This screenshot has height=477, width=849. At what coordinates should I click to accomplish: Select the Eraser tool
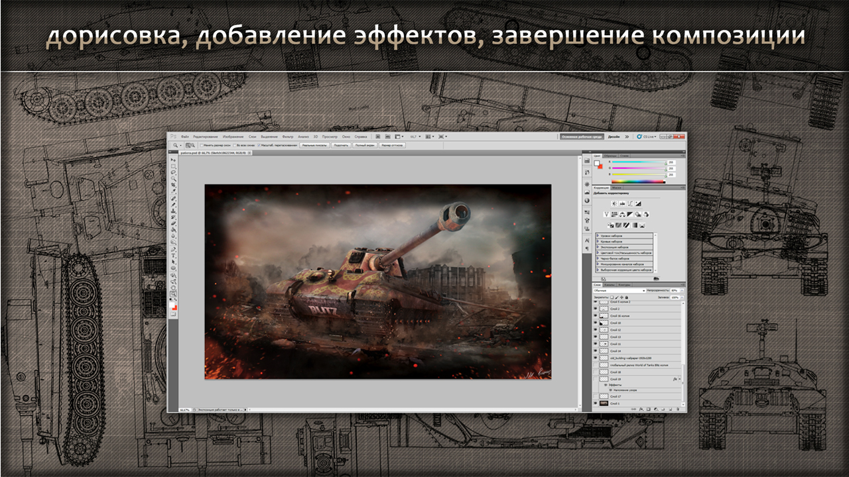tap(173, 223)
